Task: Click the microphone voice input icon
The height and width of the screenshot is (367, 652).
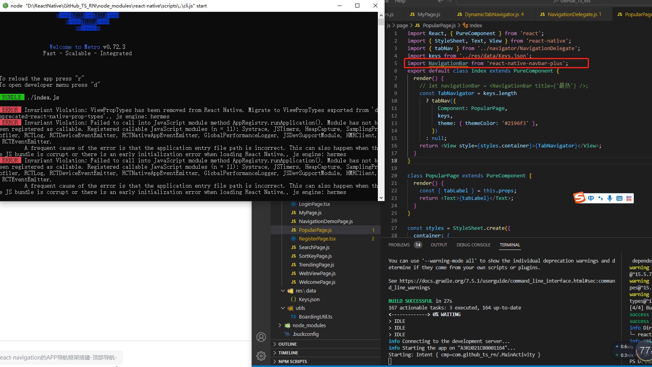Action: tap(610, 198)
